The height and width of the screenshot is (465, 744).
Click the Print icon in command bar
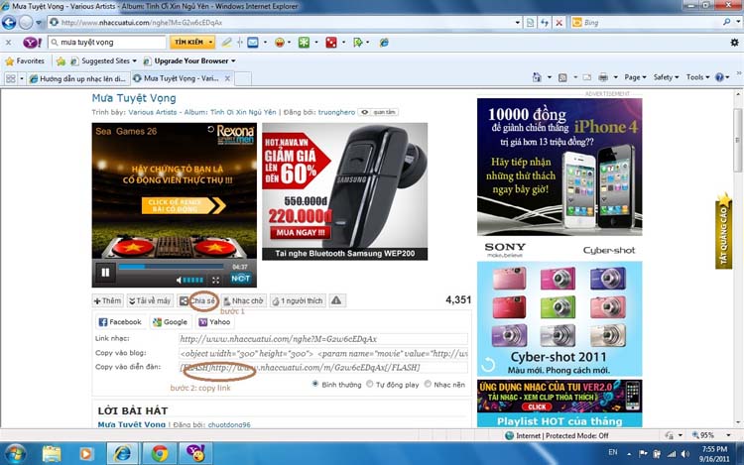point(603,77)
